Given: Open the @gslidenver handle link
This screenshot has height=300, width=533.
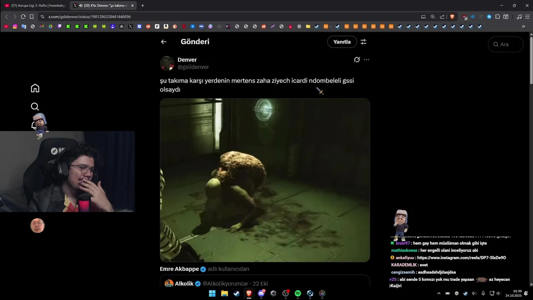Looking at the screenshot, I should (x=193, y=67).
